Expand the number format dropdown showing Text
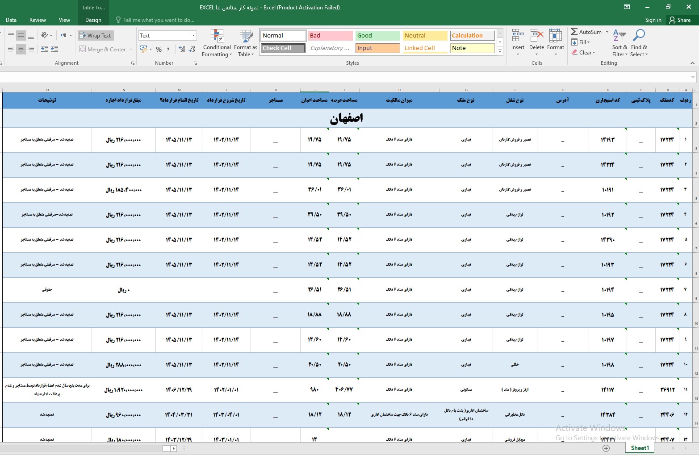This screenshot has width=699, height=455. coord(193,36)
